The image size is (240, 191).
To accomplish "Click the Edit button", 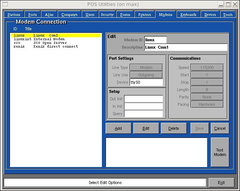I will point(146,128).
